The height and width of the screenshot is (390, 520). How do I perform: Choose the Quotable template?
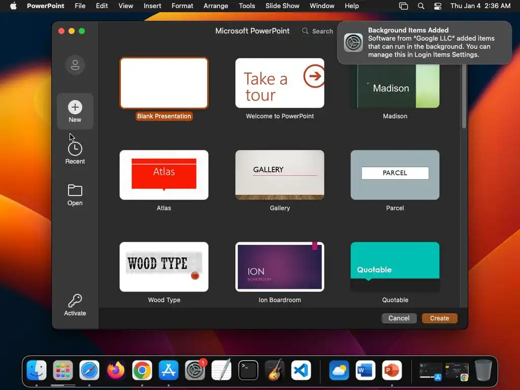point(395,267)
